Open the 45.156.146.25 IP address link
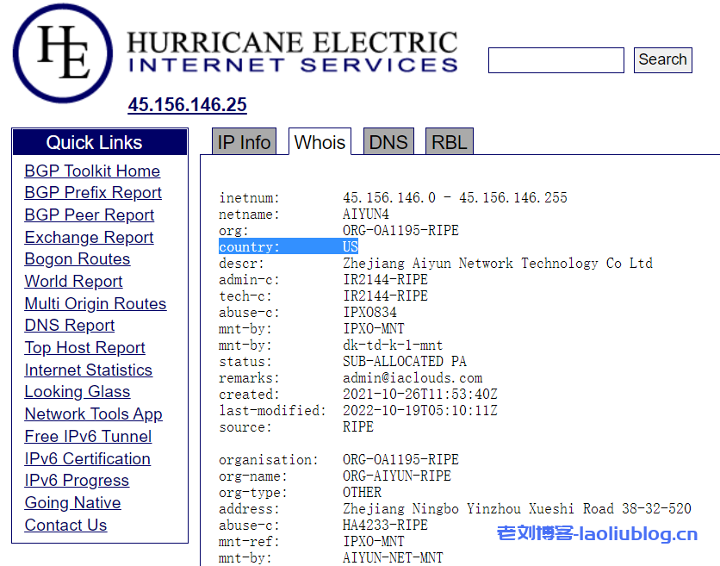 pos(187,105)
